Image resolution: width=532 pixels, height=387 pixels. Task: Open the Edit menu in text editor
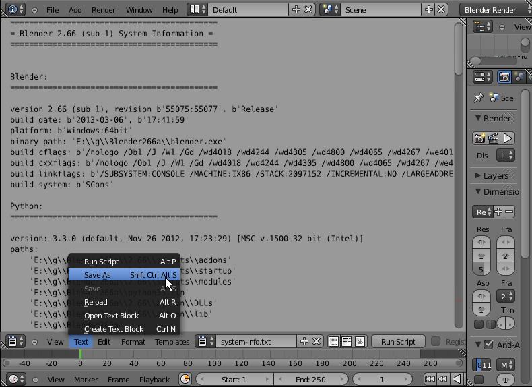coord(104,342)
